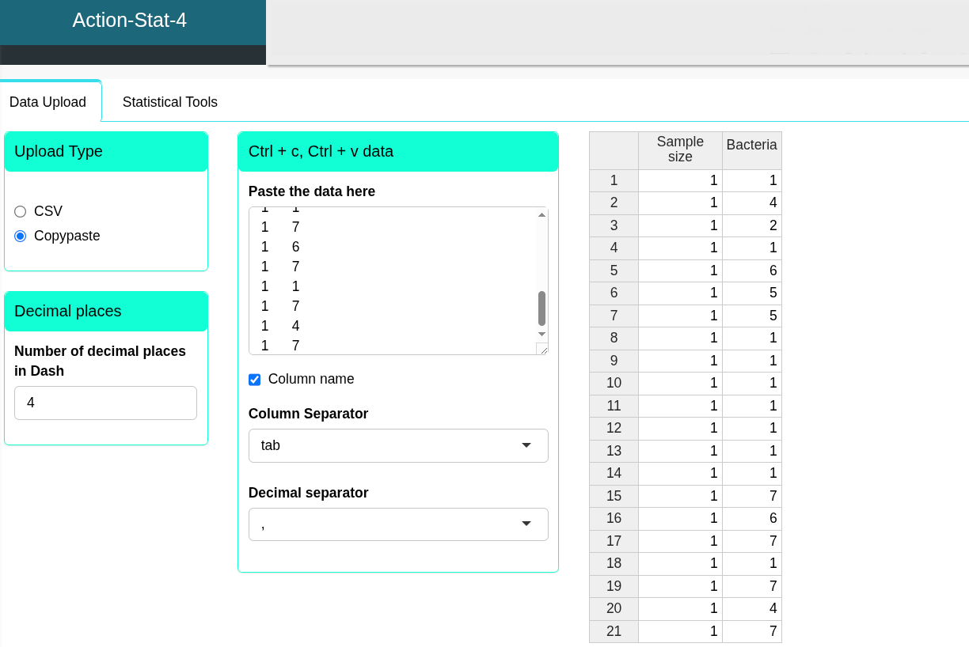Screen dimensions: 969x647
Task: Select row header 3 in data table
Action: pos(614,225)
